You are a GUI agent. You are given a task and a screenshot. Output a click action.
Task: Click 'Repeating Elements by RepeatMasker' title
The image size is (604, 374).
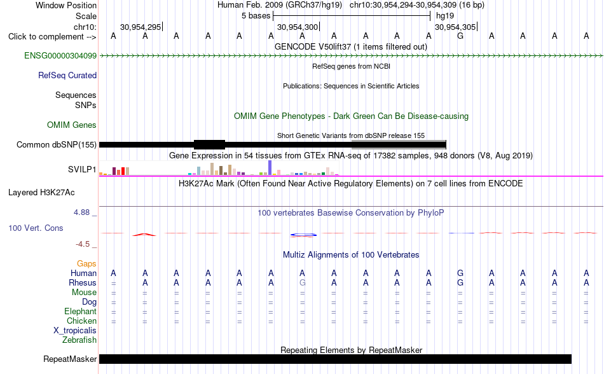pos(352,350)
